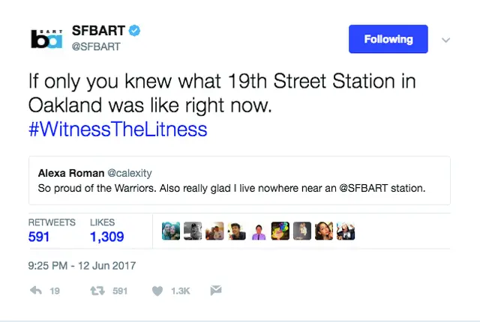Click the blue verified badge
This screenshot has width=480, height=322.
[x=135, y=31]
